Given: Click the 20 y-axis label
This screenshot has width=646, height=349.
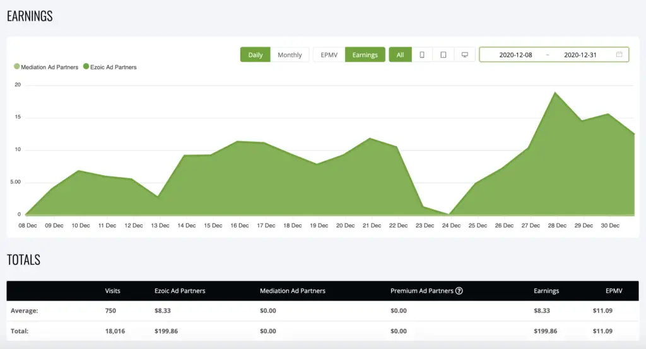Looking at the screenshot, I should [18, 85].
